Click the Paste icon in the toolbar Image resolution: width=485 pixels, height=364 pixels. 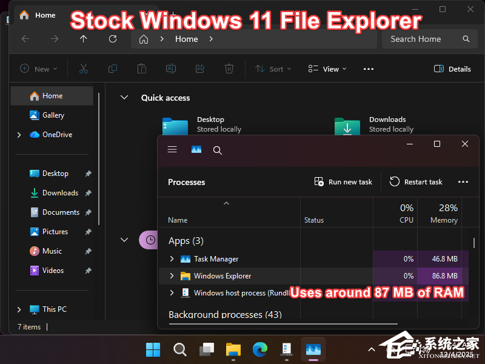pos(141,69)
